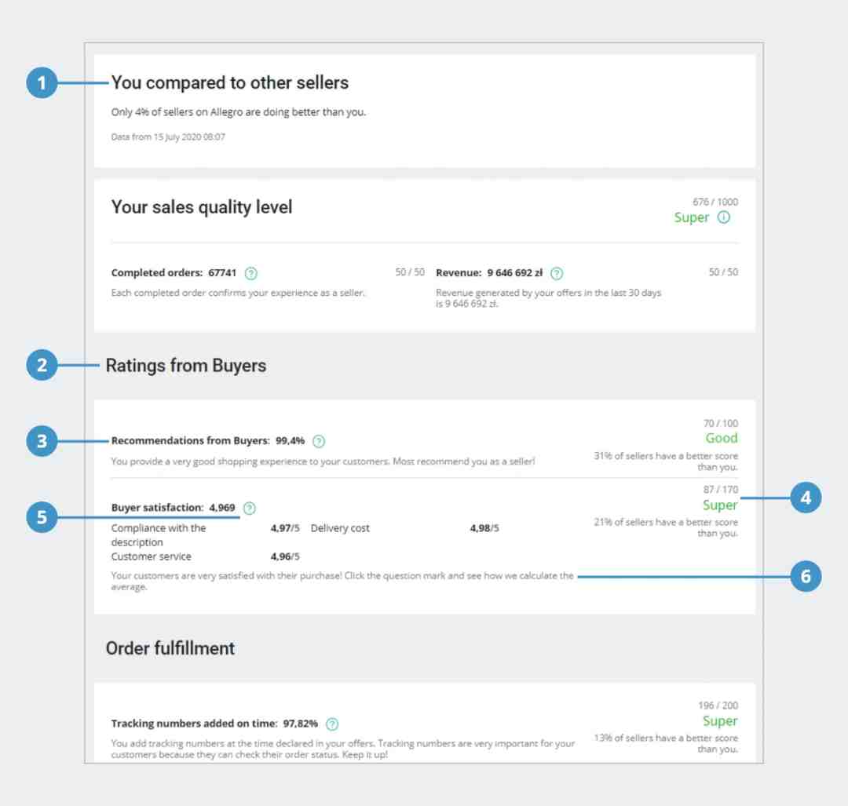The width and height of the screenshot is (848, 806).
Task: Click annotation marker number 4
Action: (806, 498)
